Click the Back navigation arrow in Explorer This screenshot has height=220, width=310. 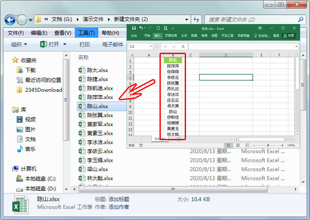click(x=10, y=20)
